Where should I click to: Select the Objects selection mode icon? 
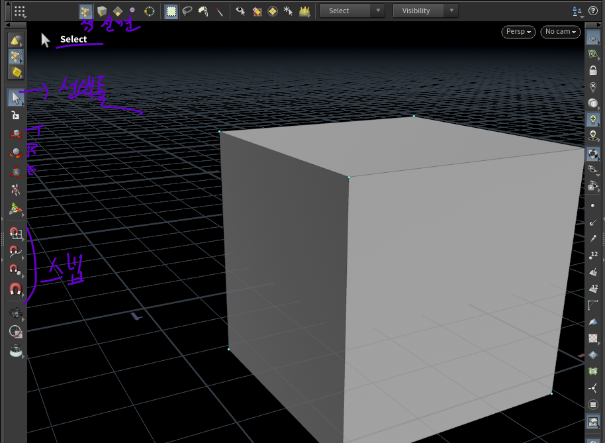pyautogui.click(x=16, y=40)
